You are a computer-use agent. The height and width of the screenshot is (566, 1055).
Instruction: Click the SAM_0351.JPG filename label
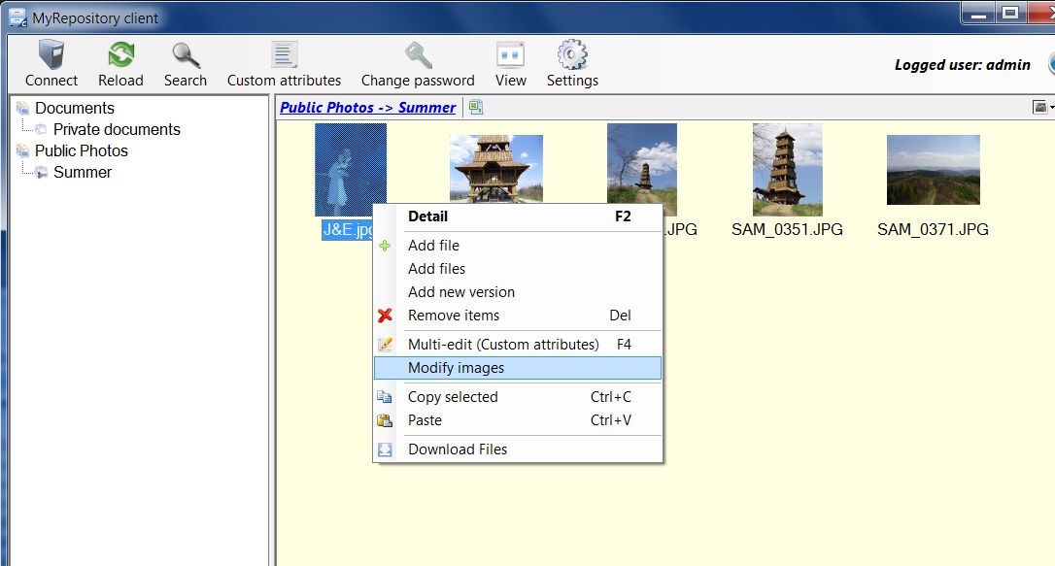(x=787, y=230)
